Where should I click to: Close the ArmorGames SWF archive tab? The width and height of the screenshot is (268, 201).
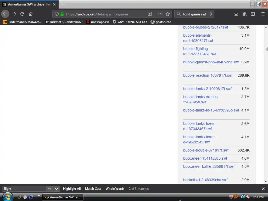pos(54,4)
